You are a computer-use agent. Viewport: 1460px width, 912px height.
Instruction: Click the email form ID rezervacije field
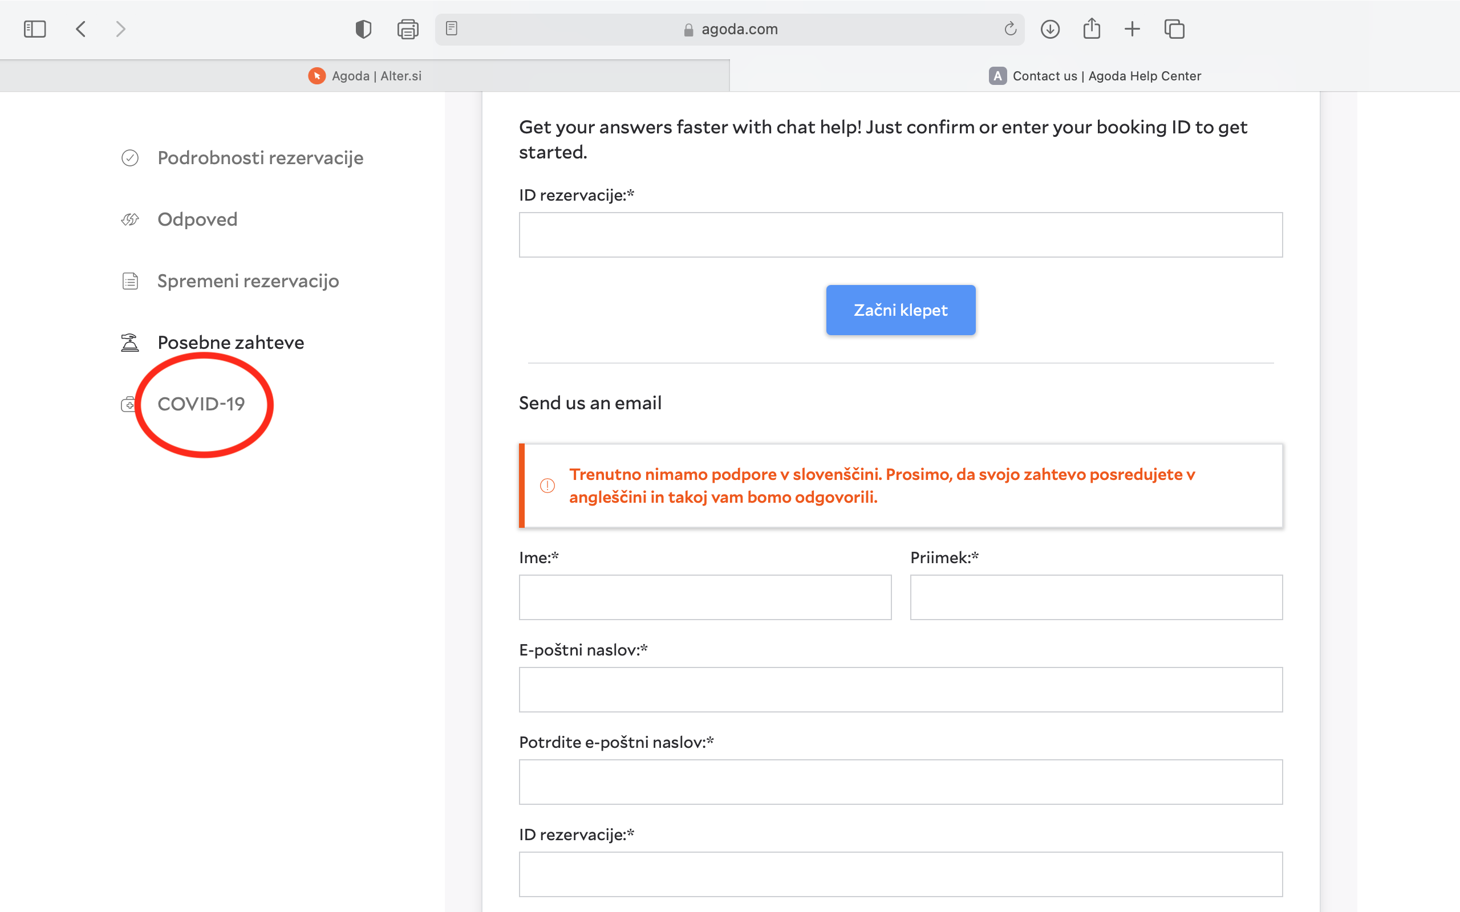tap(901, 874)
